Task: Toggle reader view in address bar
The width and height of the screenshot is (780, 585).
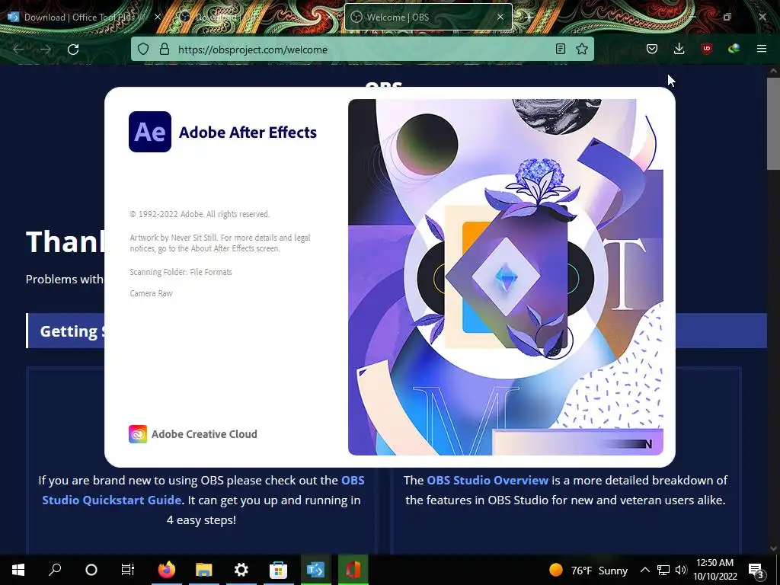Action: 561,50
